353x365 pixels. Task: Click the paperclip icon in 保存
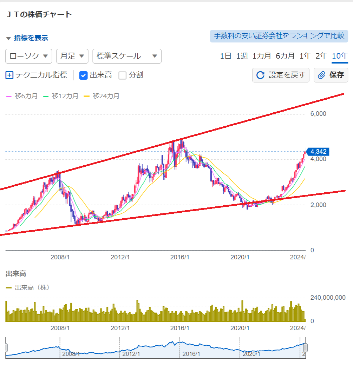(x=321, y=75)
